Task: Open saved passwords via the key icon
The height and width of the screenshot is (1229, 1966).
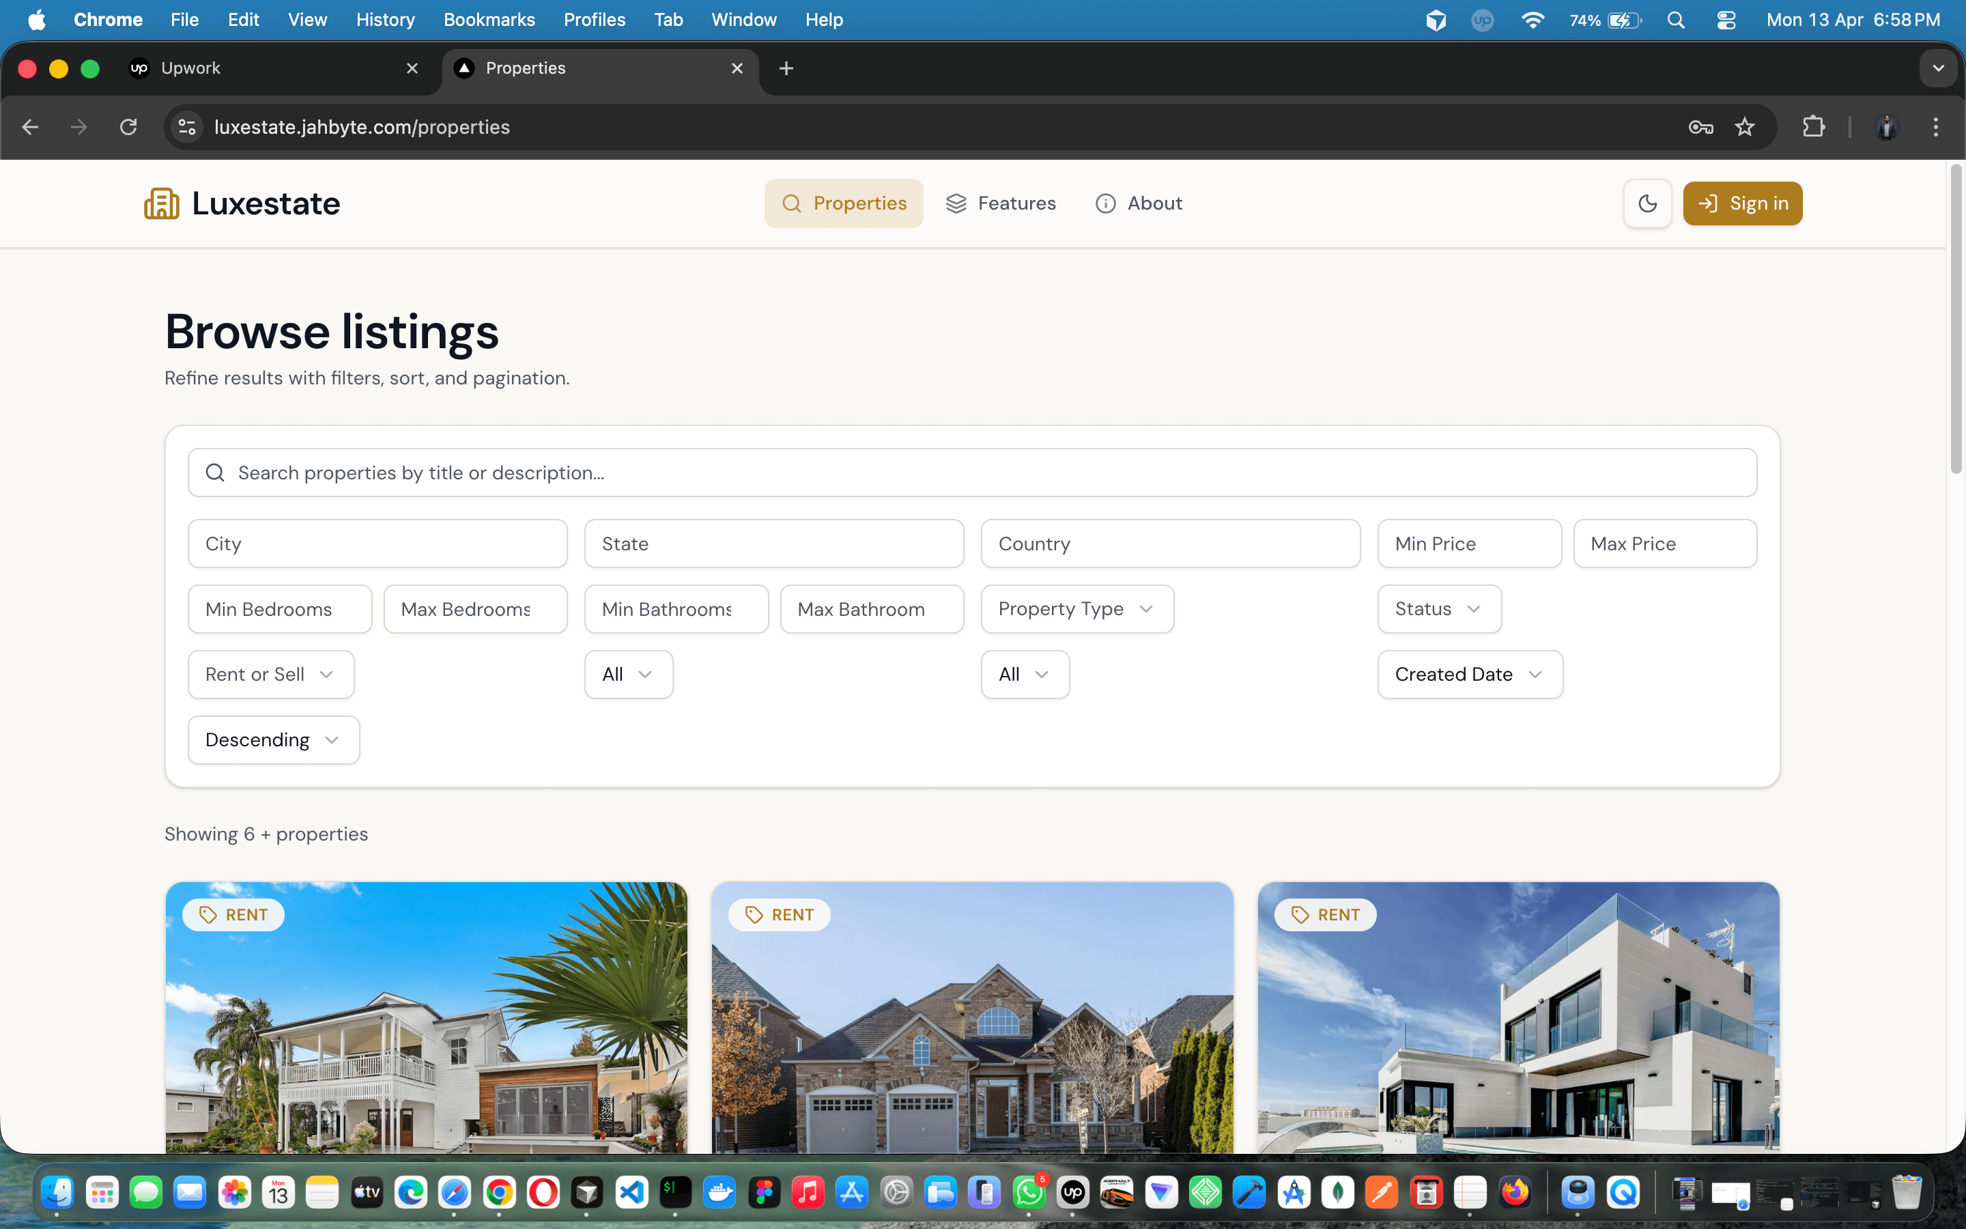Action: tap(1700, 127)
